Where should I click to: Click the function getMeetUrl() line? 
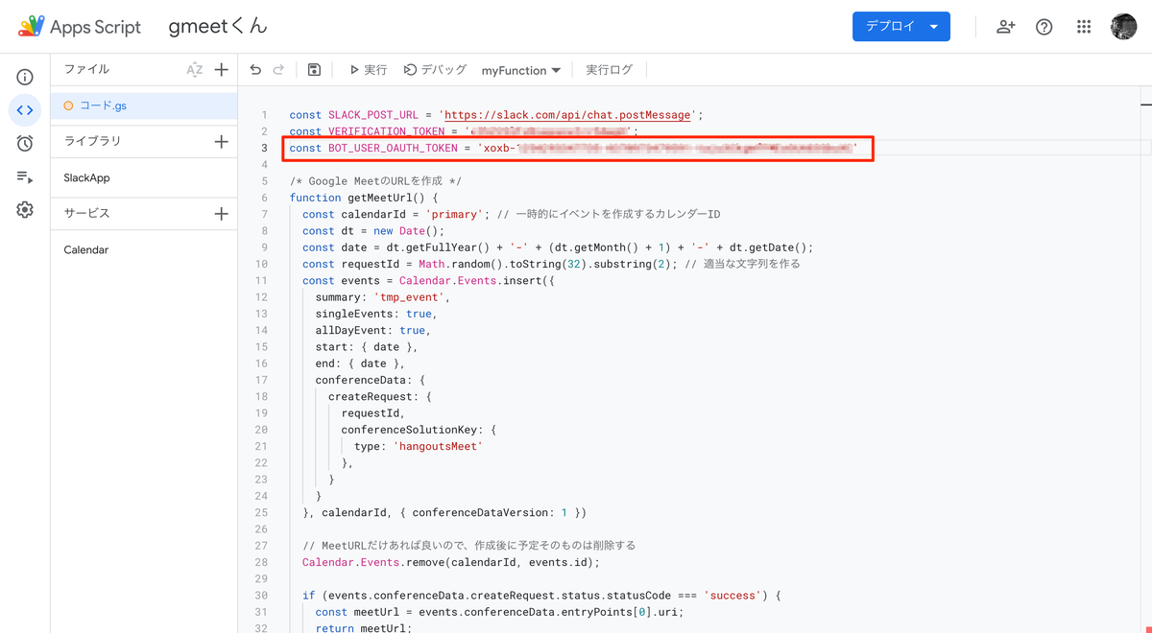point(364,198)
